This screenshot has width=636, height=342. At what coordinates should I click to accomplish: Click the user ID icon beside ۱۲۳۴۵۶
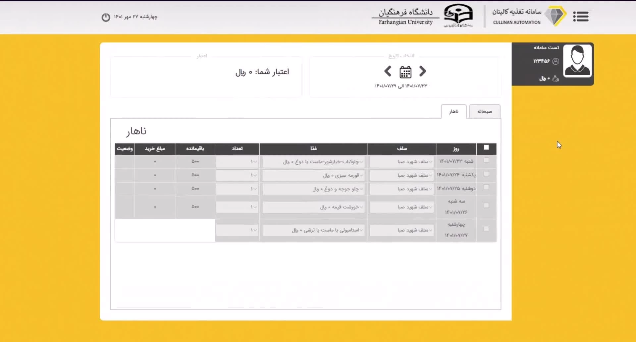point(556,61)
